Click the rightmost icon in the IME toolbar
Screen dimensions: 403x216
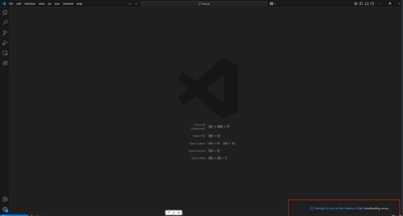pyautogui.click(x=179, y=212)
